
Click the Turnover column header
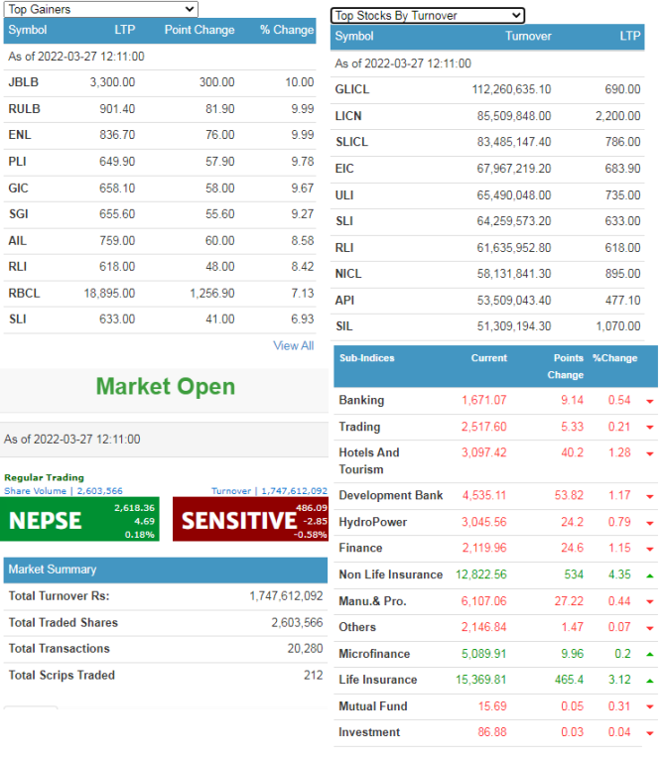click(528, 36)
